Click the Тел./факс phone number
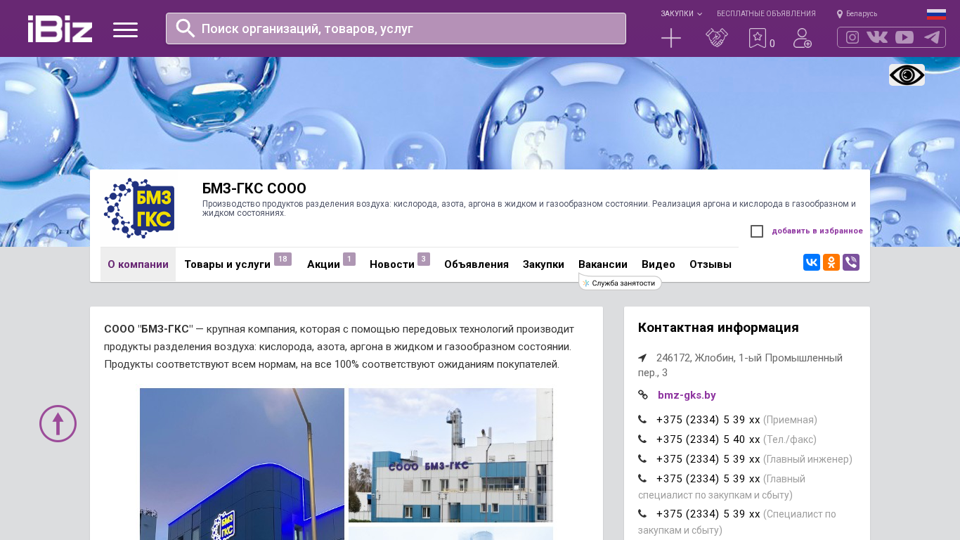Image resolution: width=960 pixels, height=540 pixels. coord(708,439)
